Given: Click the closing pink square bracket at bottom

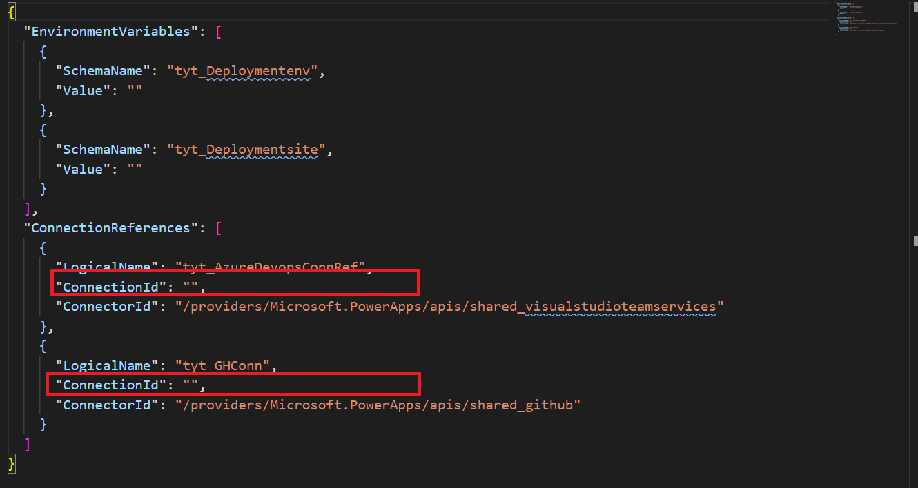Looking at the screenshot, I should pyautogui.click(x=27, y=444).
